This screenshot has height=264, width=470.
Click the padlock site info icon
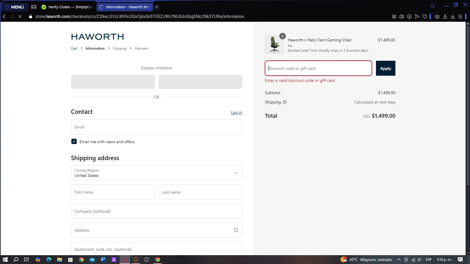coord(30,17)
